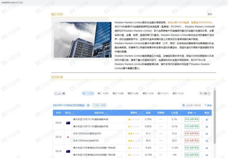Click the 日本10月Markit服務業PMI indicator name
The image size is (228, 158).
pos(87,134)
